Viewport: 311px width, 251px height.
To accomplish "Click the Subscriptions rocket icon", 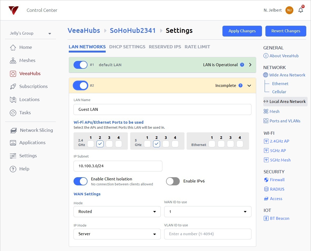I will pyautogui.click(x=13, y=87).
